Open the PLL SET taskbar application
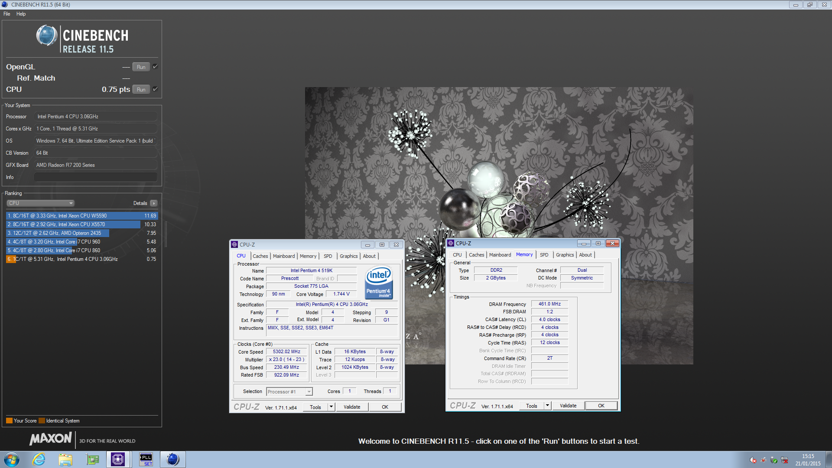The width and height of the screenshot is (832, 468). click(146, 459)
